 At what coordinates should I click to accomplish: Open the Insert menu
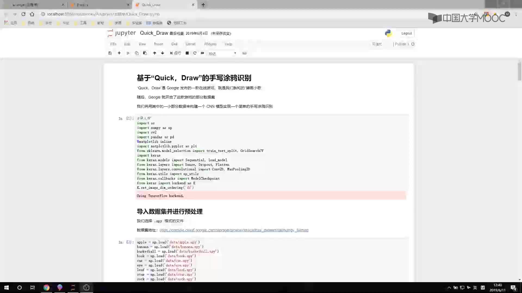tap(159, 44)
